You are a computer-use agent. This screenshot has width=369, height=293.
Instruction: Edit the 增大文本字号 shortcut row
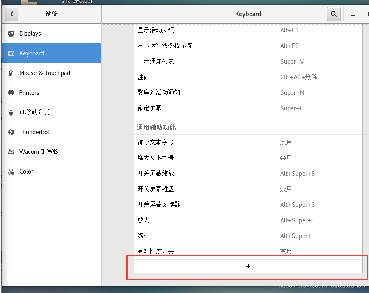[x=248, y=158]
